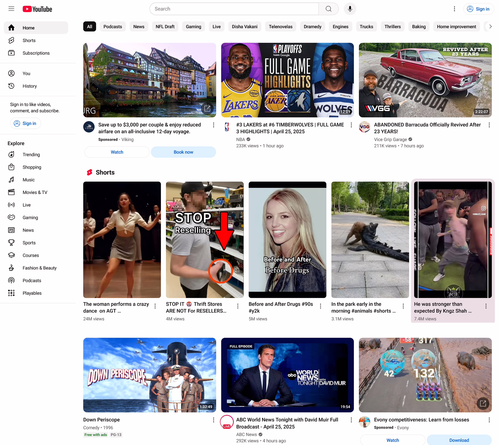The image size is (499, 445).
Task: Open options for the AGT dance short
Action: coord(155,306)
